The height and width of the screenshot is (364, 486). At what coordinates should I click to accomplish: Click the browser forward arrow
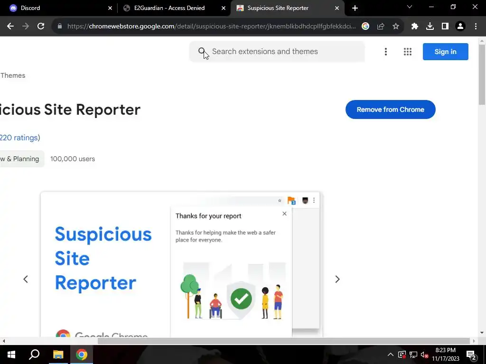coord(26,27)
